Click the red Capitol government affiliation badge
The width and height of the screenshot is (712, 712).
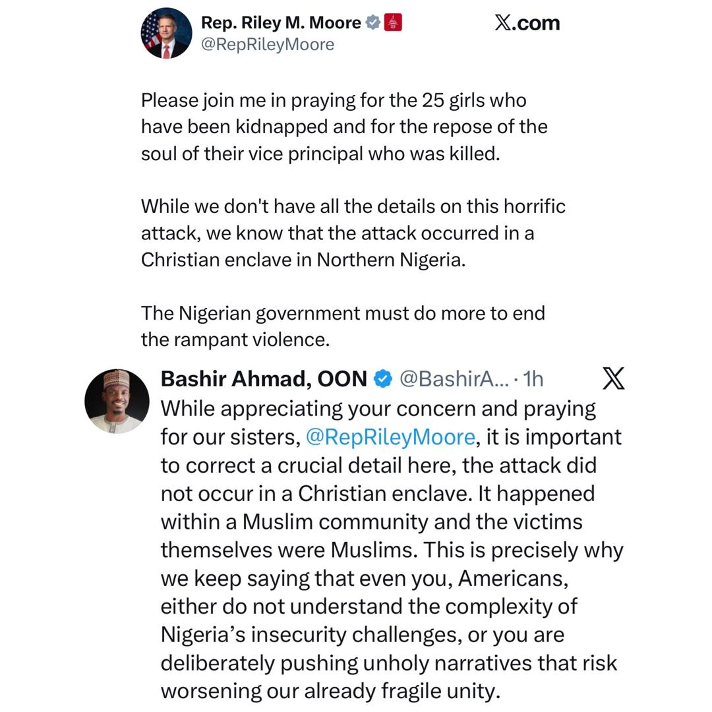392,21
